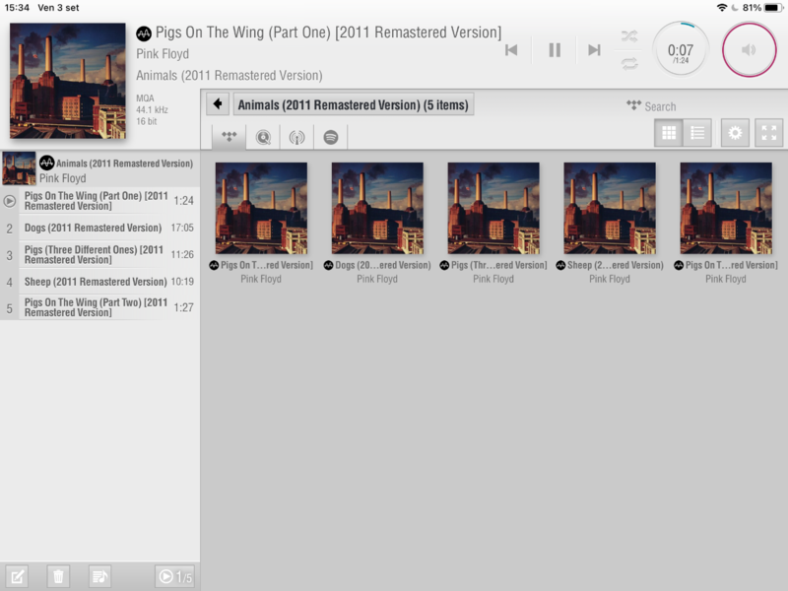
Task: Switch to the Tidal source tab
Action: point(230,137)
